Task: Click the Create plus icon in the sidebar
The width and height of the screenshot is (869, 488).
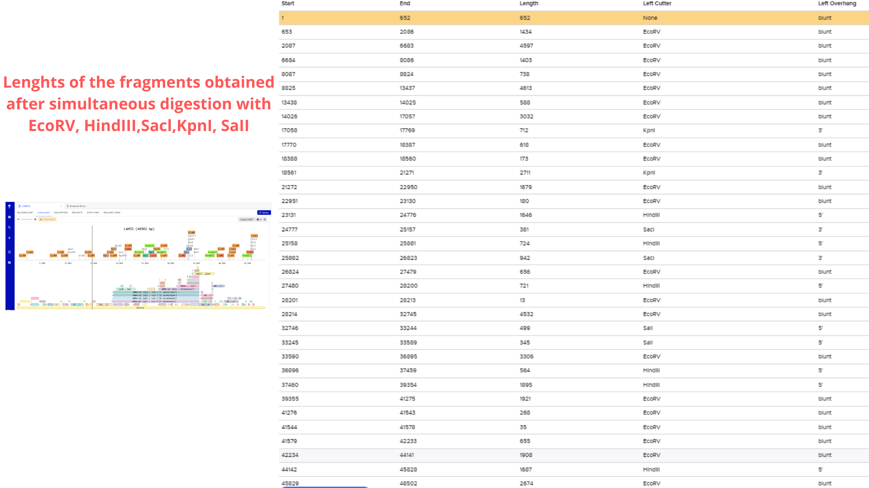Action: point(9,238)
